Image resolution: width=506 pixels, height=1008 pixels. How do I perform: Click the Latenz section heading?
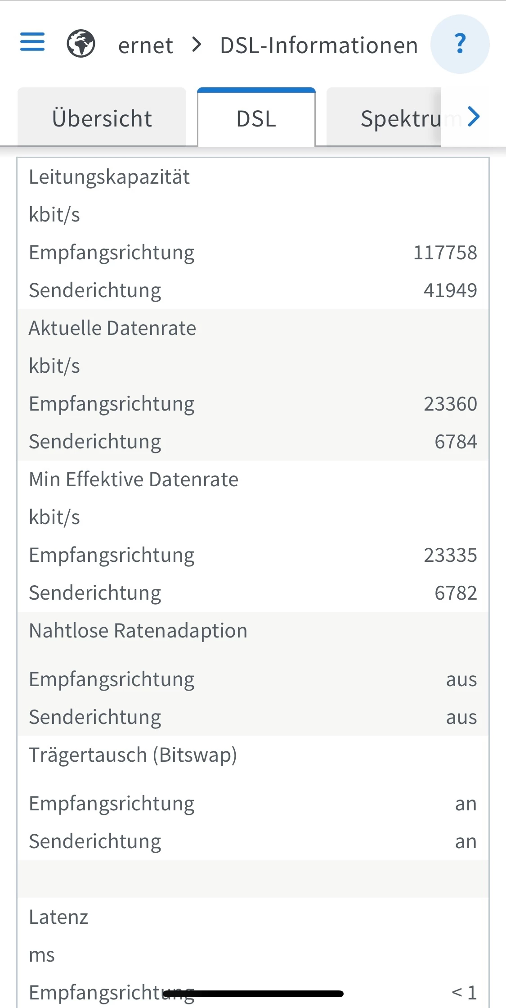(x=58, y=917)
